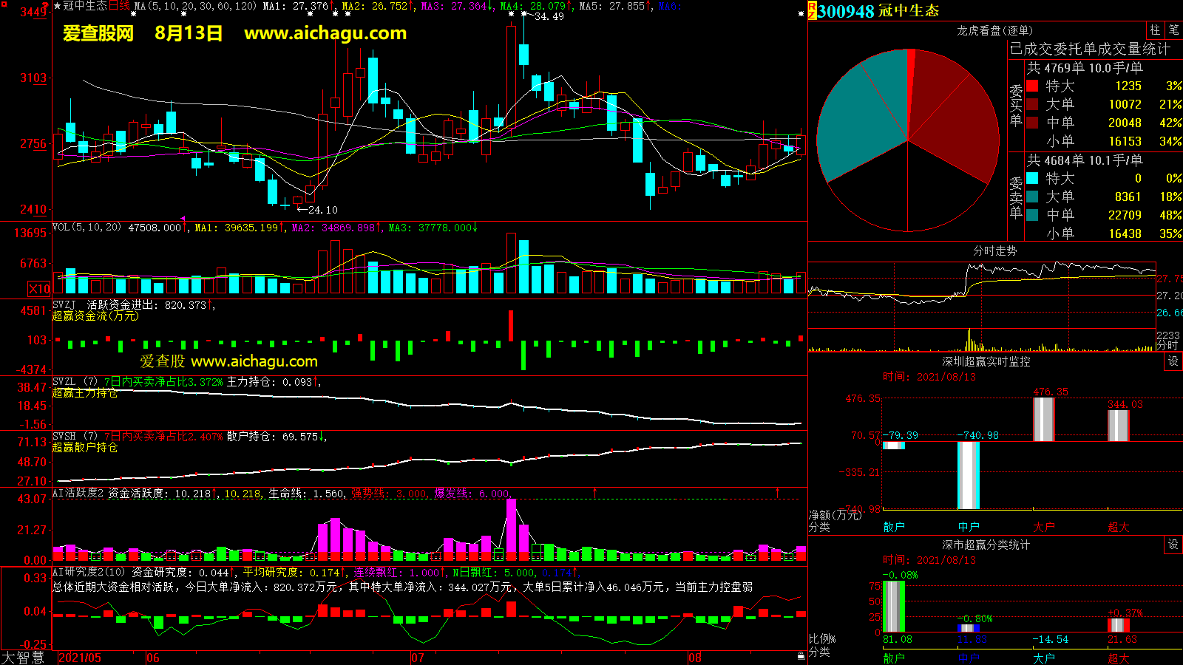Click the 07 month marker on timeline
The width and height of the screenshot is (1183, 665).
click(x=418, y=658)
